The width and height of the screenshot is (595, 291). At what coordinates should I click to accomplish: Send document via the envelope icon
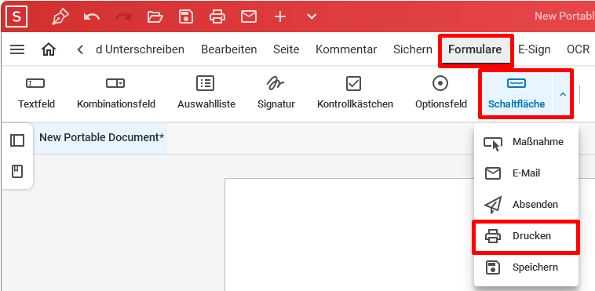coord(249,16)
